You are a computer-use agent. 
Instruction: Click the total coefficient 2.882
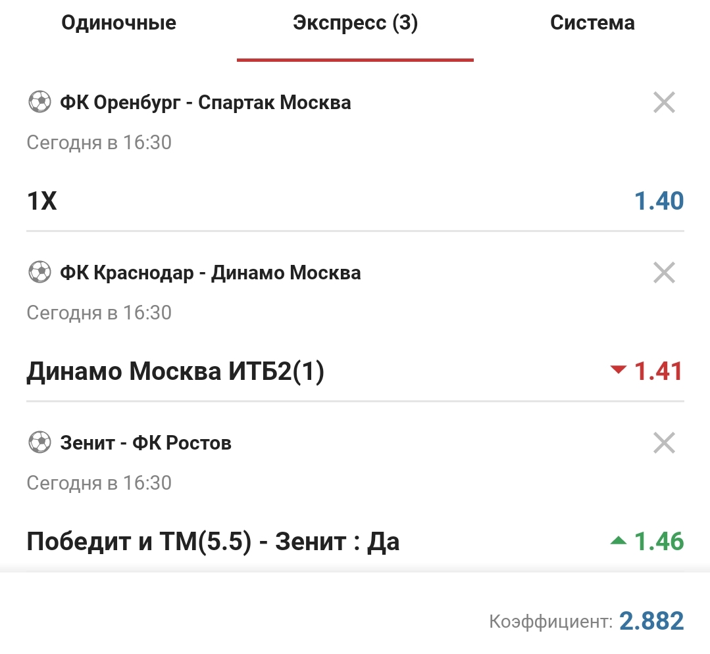click(x=651, y=620)
